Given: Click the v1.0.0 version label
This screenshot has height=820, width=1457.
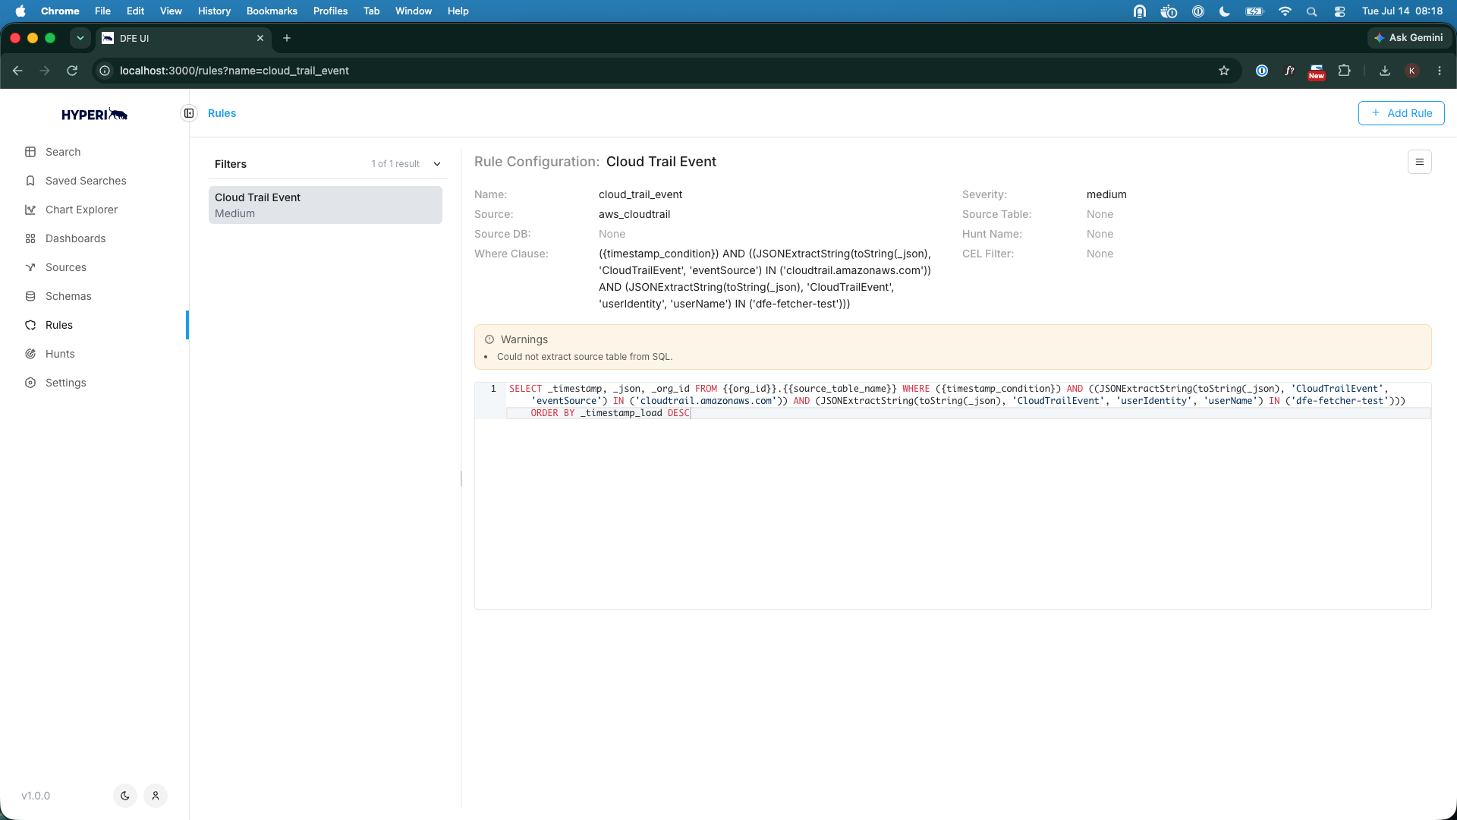Looking at the screenshot, I should pyautogui.click(x=36, y=796).
